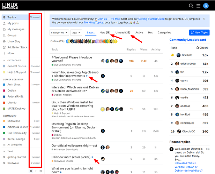
Task: Open the tags dropdown filter
Action: [76, 32]
